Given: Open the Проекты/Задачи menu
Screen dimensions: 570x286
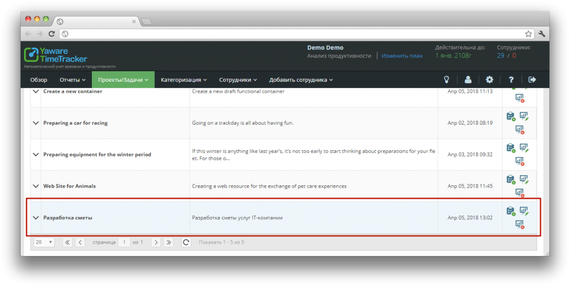Looking at the screenshot, I should click(123, 80).
